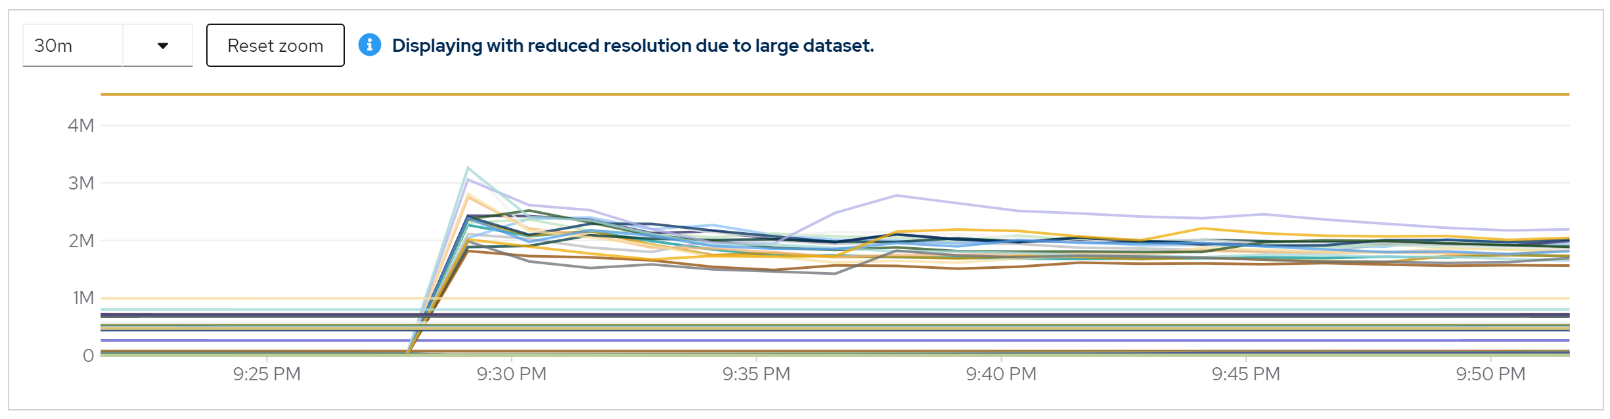Click the 9:25 PM x-axis label
Viewport: 1610px width, 419px height.
point(267,374)
